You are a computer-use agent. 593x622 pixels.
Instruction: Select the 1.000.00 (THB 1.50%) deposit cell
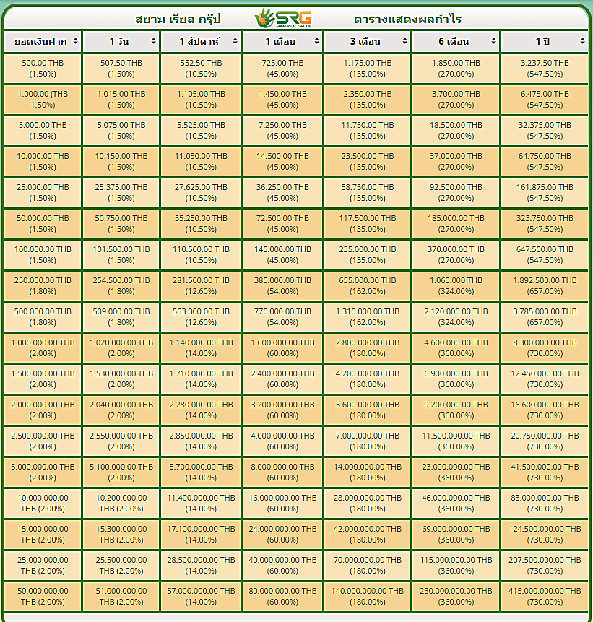pos(43,100)
